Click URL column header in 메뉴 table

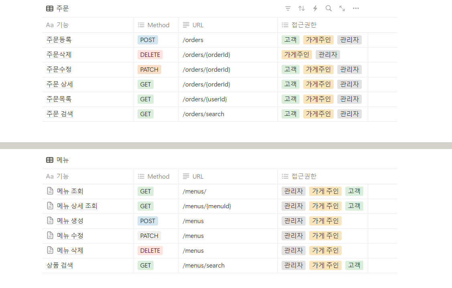[228, 176]
